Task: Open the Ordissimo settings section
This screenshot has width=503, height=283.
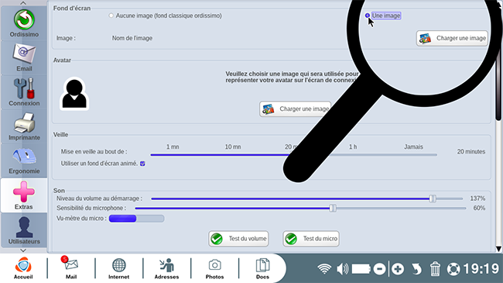Action: (x=24, y=23)
